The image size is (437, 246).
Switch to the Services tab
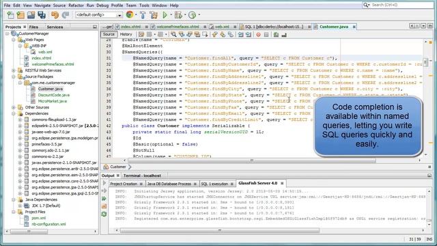[x=55, y=27]
